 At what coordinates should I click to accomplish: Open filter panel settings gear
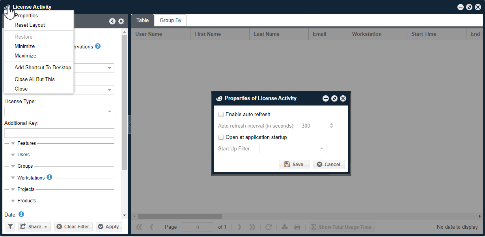point(121,21)
